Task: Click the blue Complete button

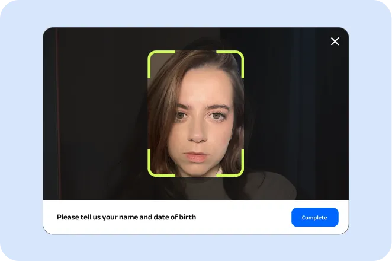Action: pyautogui.click(x=315, y=217)
